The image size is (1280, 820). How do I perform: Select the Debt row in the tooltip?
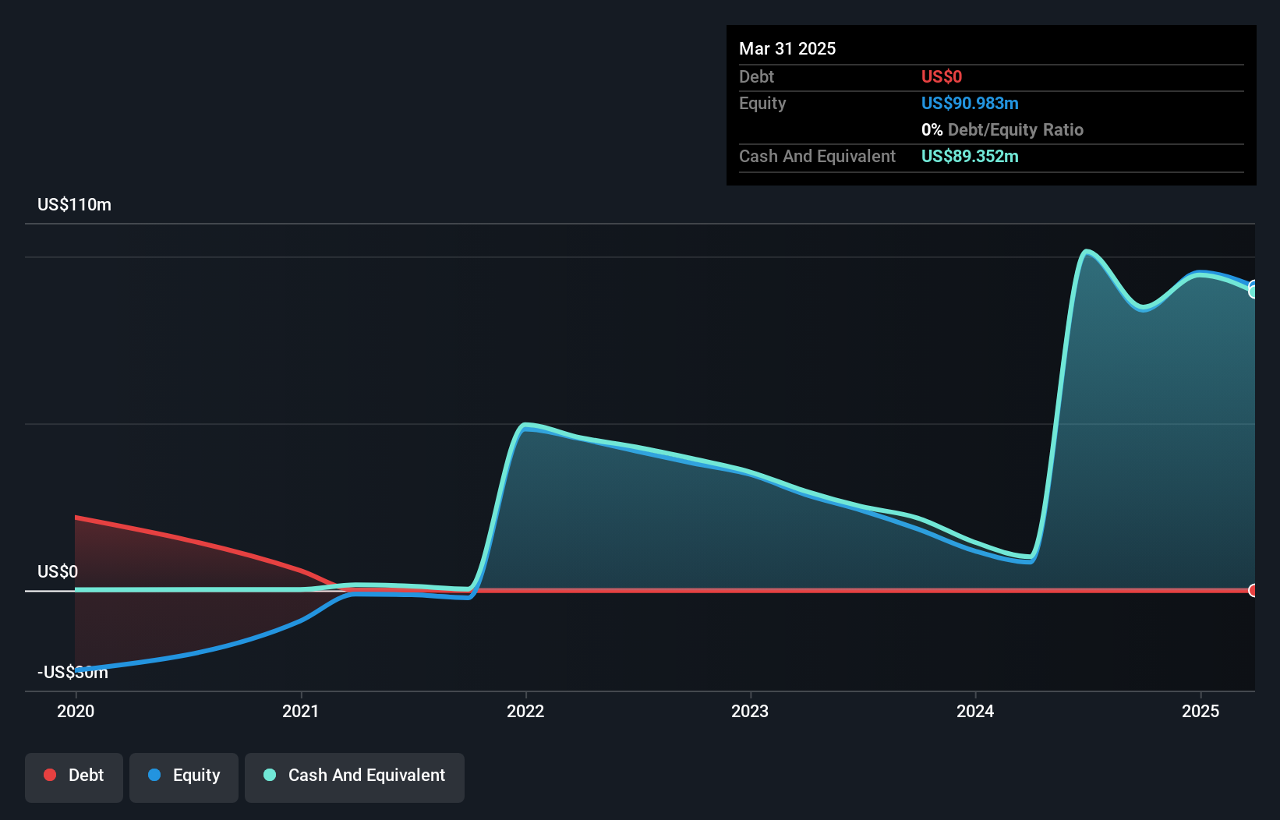[x=857, y=76]
